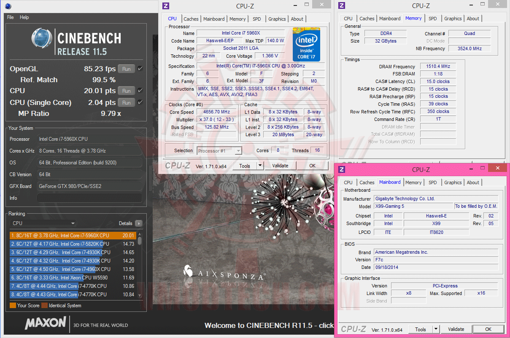Switch to Mainboard tab in CPU window
Screen dimensions: 510x338
(x=214, y=19)
